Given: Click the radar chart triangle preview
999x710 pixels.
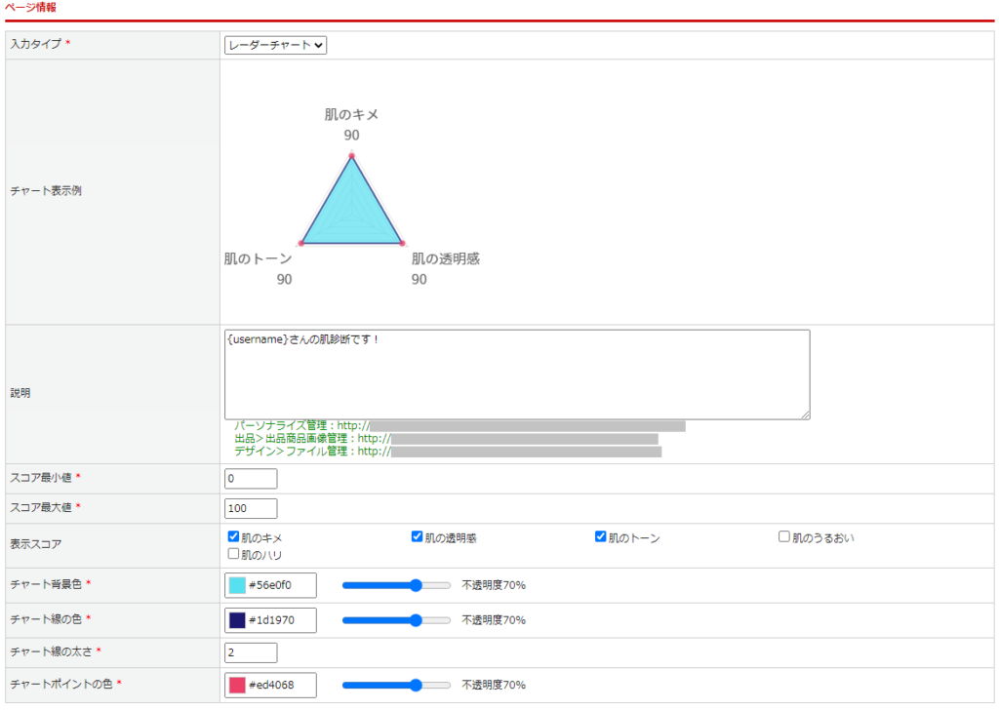Looking at the screenshot, I should (x=351, y=207).
